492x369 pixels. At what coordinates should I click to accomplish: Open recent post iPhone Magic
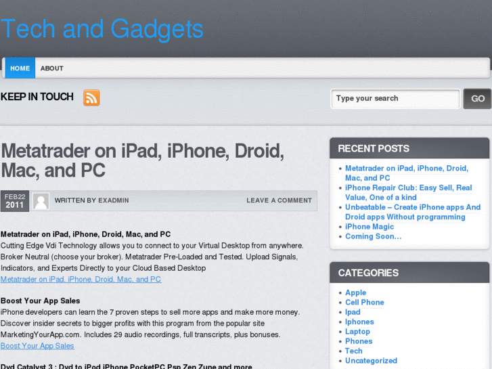(x=370, y=227)
